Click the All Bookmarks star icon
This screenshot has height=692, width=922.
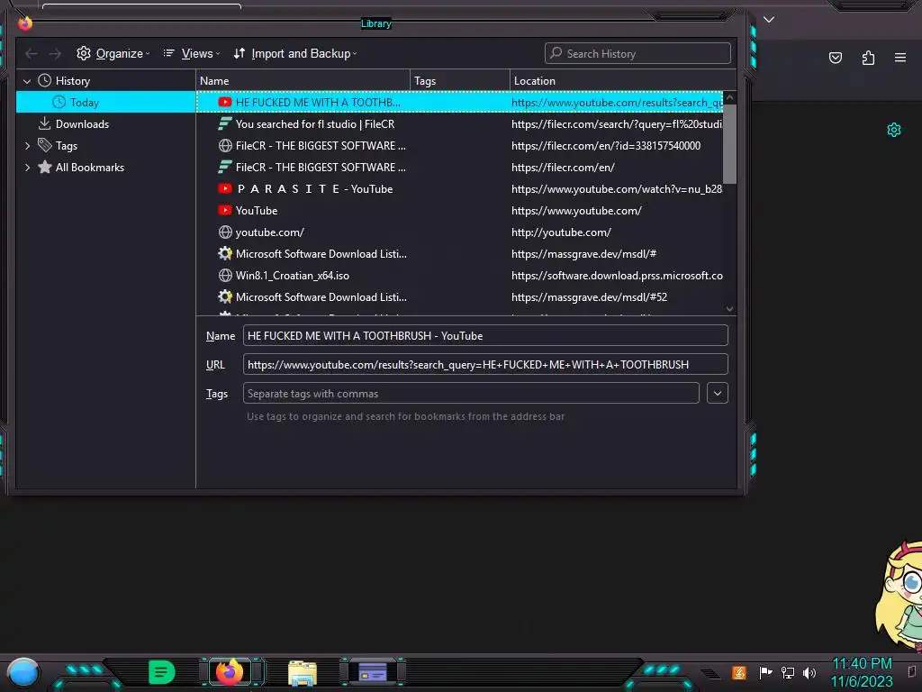(x=45, y=167)
